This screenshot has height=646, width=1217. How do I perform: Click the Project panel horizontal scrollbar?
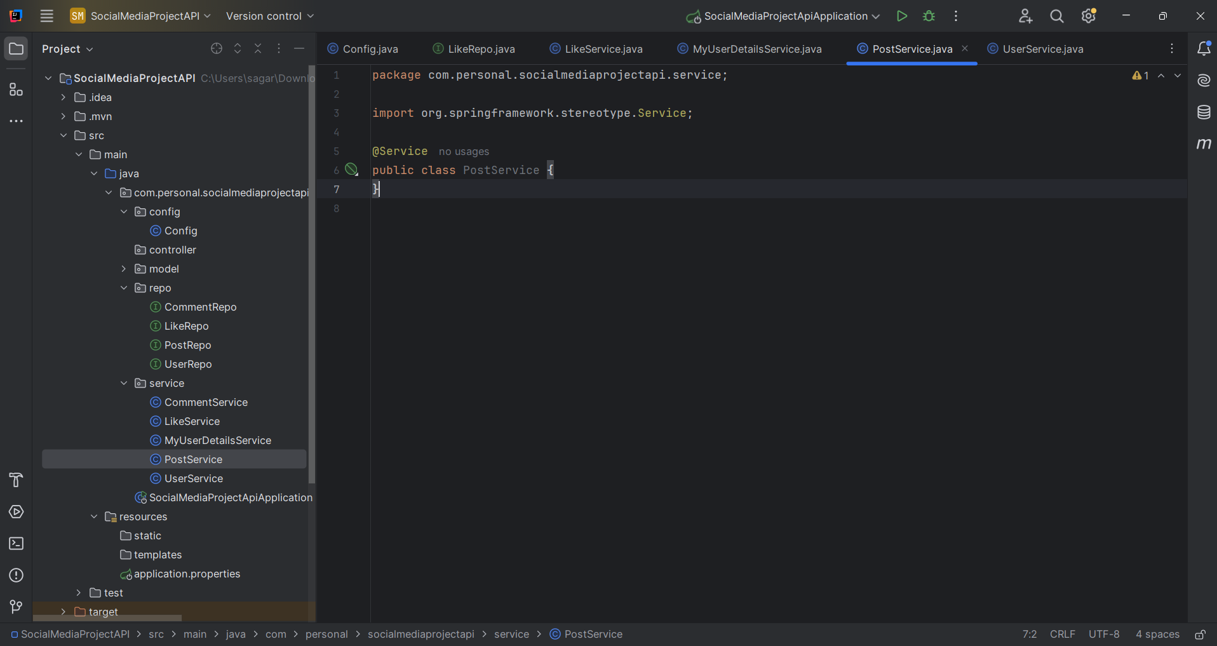click(107, 617)
